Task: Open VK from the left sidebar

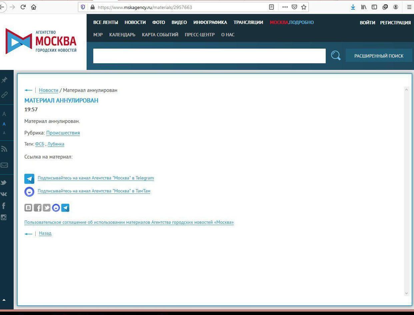Action: coord(4,194)
